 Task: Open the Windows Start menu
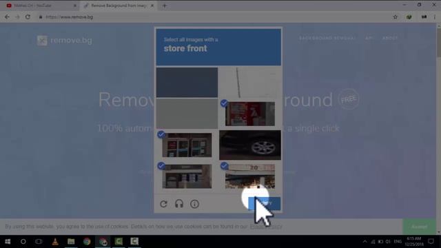(x=8, y=242)
